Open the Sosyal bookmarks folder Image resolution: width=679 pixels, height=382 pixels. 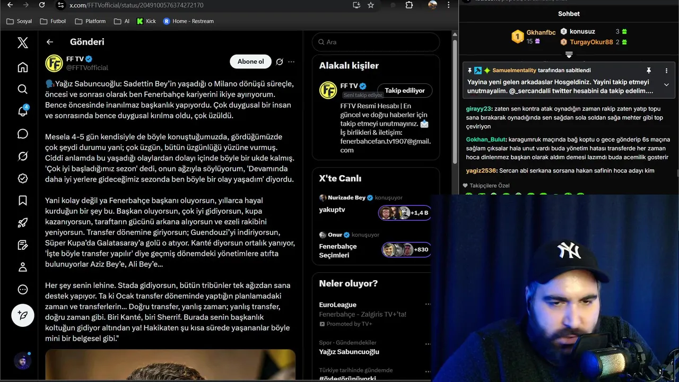coord(20,21)
